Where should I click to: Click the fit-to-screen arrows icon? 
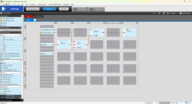pyautogui.click(x=164, y=13)
